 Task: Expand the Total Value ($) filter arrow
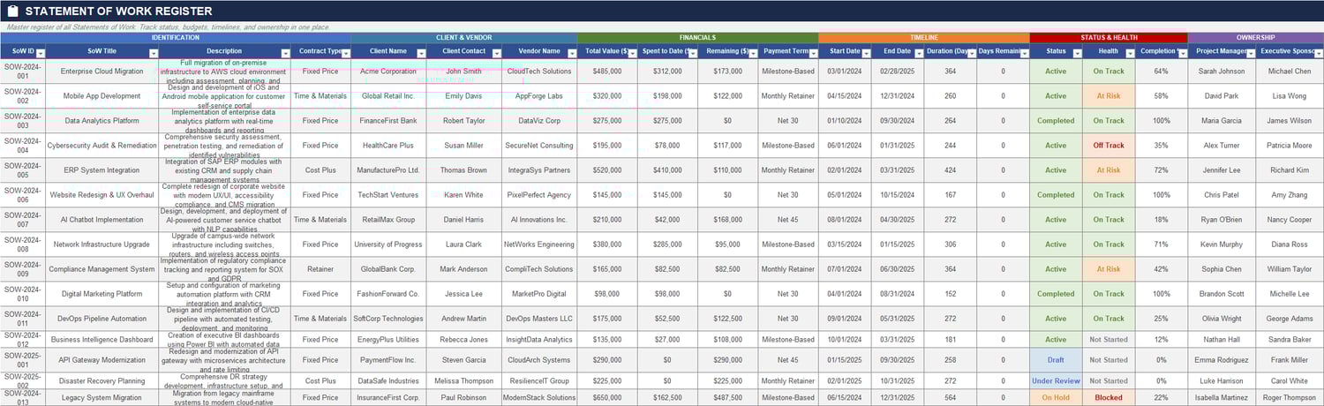pos(632,52)
